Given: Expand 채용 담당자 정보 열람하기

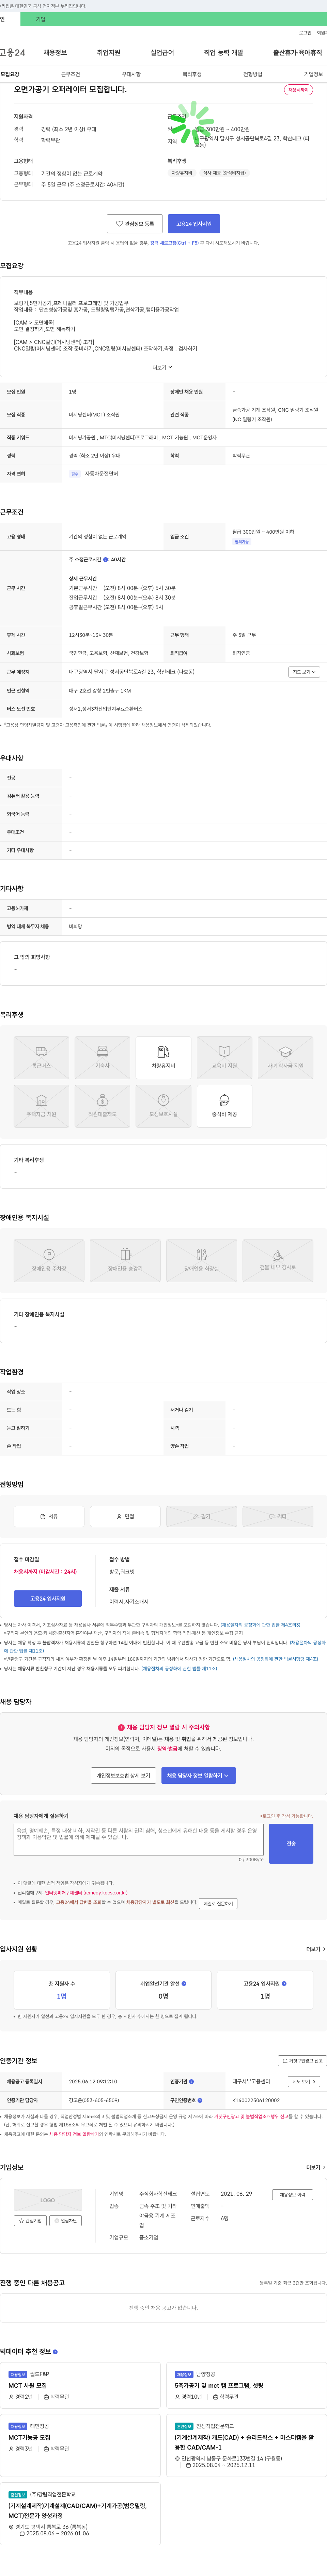Looking at the screenshot, I should point(198,1776).
